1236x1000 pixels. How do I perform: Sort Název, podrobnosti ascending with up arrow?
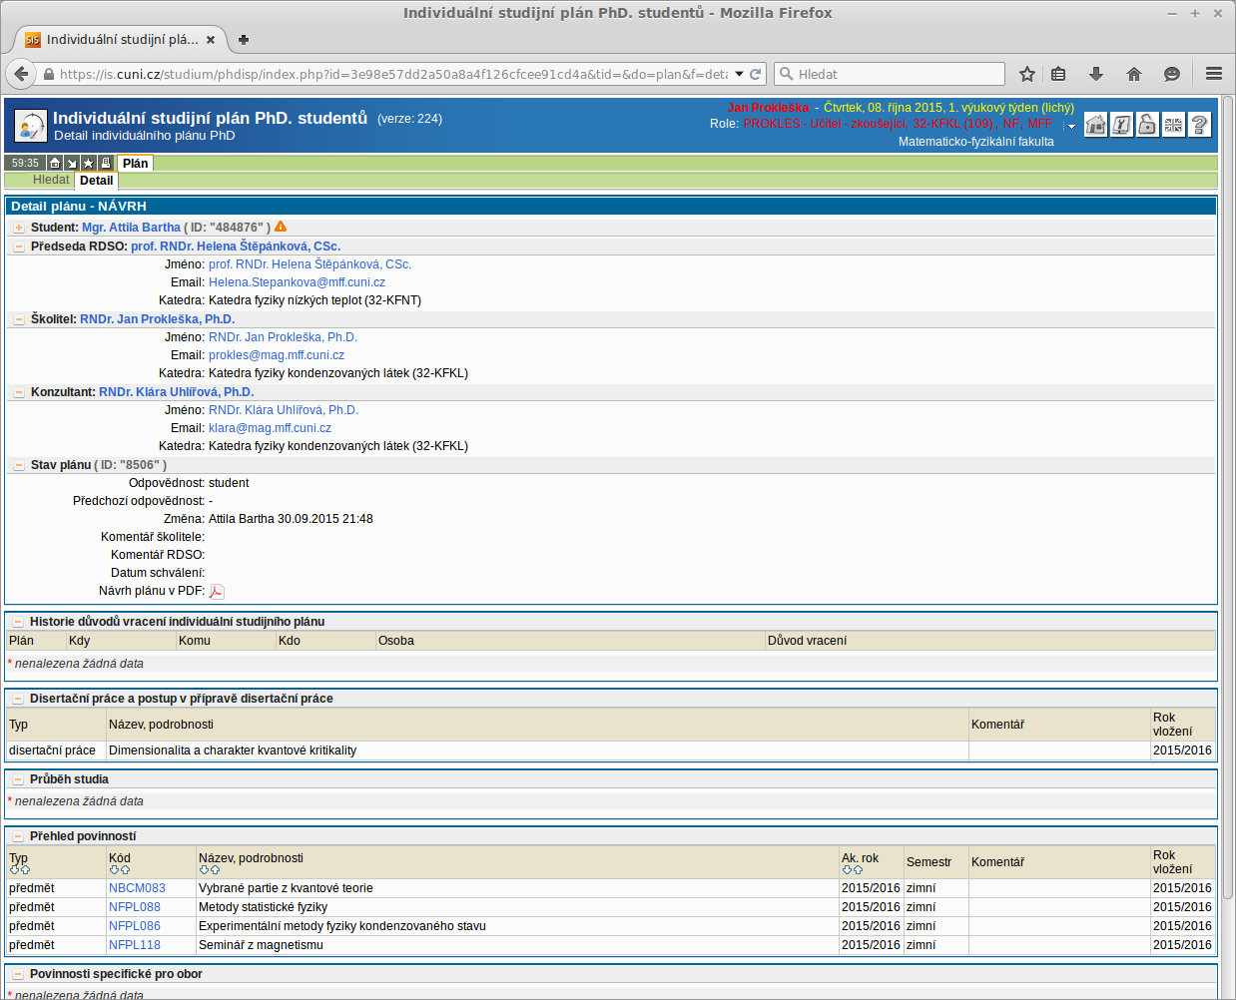tap(215, 870)
